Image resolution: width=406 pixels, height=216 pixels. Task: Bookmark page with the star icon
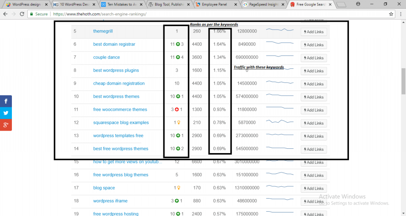[391, 14]
